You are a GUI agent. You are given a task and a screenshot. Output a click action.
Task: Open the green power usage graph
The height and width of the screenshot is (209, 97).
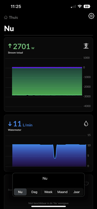pyautogui.click(x=47, y=81)
